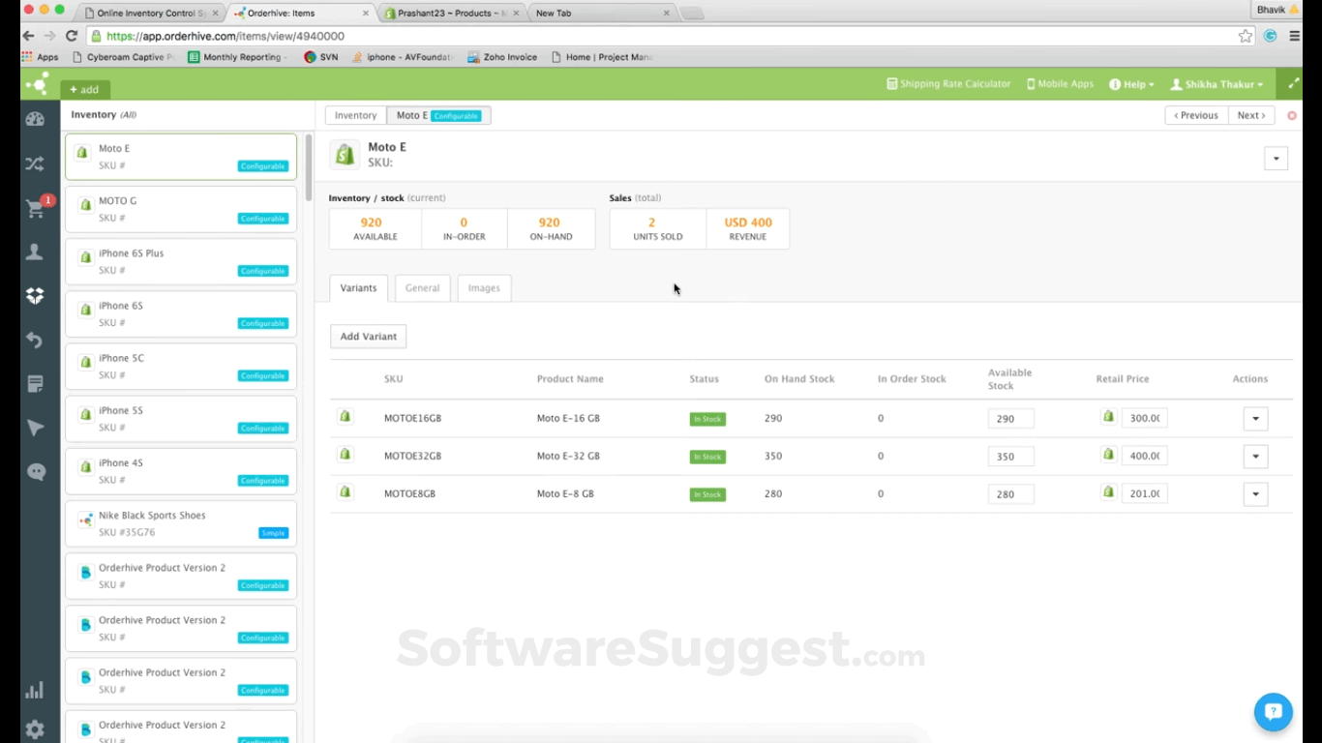
Task: Edit available stock field showing 280
Action: coord(1010,494)
